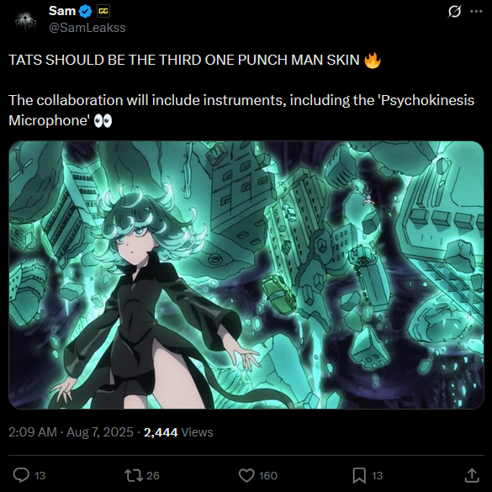
Task: Open the Tatsumaki anime image
Action: [x=246, y=275]
